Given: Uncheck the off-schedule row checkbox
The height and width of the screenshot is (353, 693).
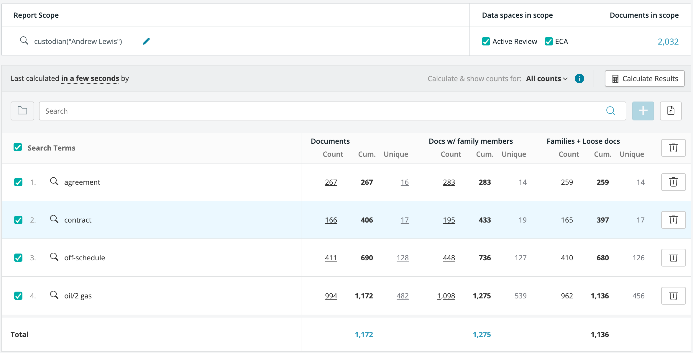Looking at the screenshot, I should [18, 258].
